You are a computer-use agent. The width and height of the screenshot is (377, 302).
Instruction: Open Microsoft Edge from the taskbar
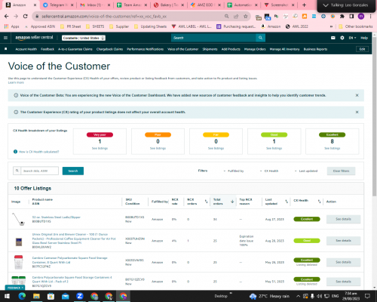coord(22,296)
